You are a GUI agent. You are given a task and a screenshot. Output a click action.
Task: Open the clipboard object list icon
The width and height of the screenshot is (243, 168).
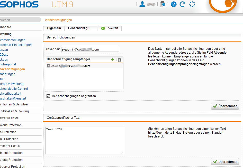coord(163,4)
